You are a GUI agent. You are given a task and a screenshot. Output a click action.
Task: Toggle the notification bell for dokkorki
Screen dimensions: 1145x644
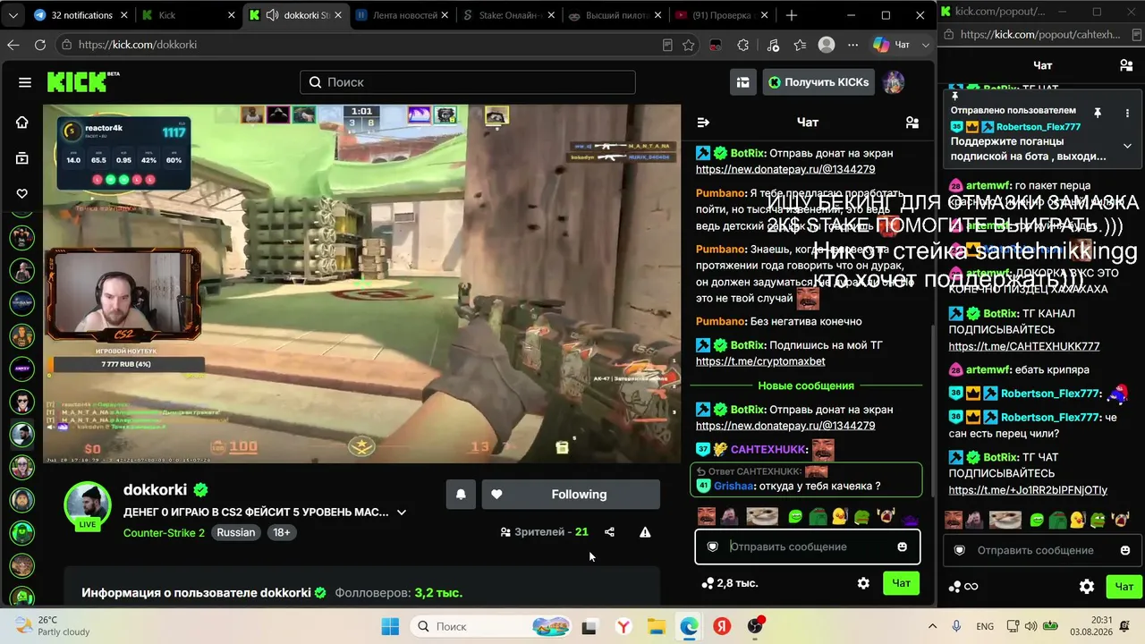click(x=461, y=495)
